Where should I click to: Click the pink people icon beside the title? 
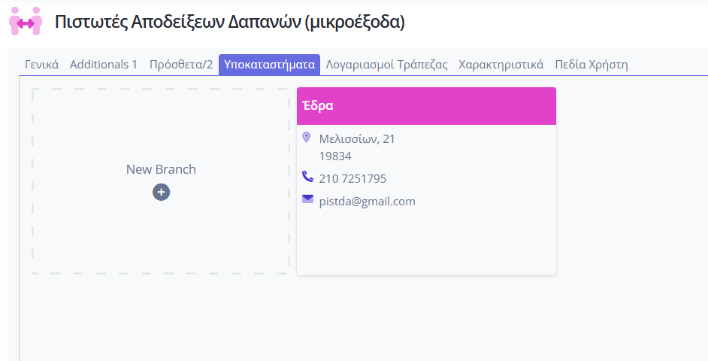26,21
